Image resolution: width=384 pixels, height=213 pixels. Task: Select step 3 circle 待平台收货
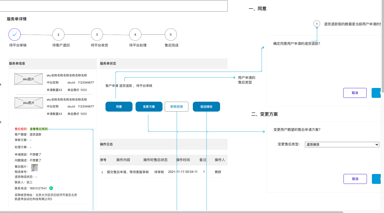[97, 34]
